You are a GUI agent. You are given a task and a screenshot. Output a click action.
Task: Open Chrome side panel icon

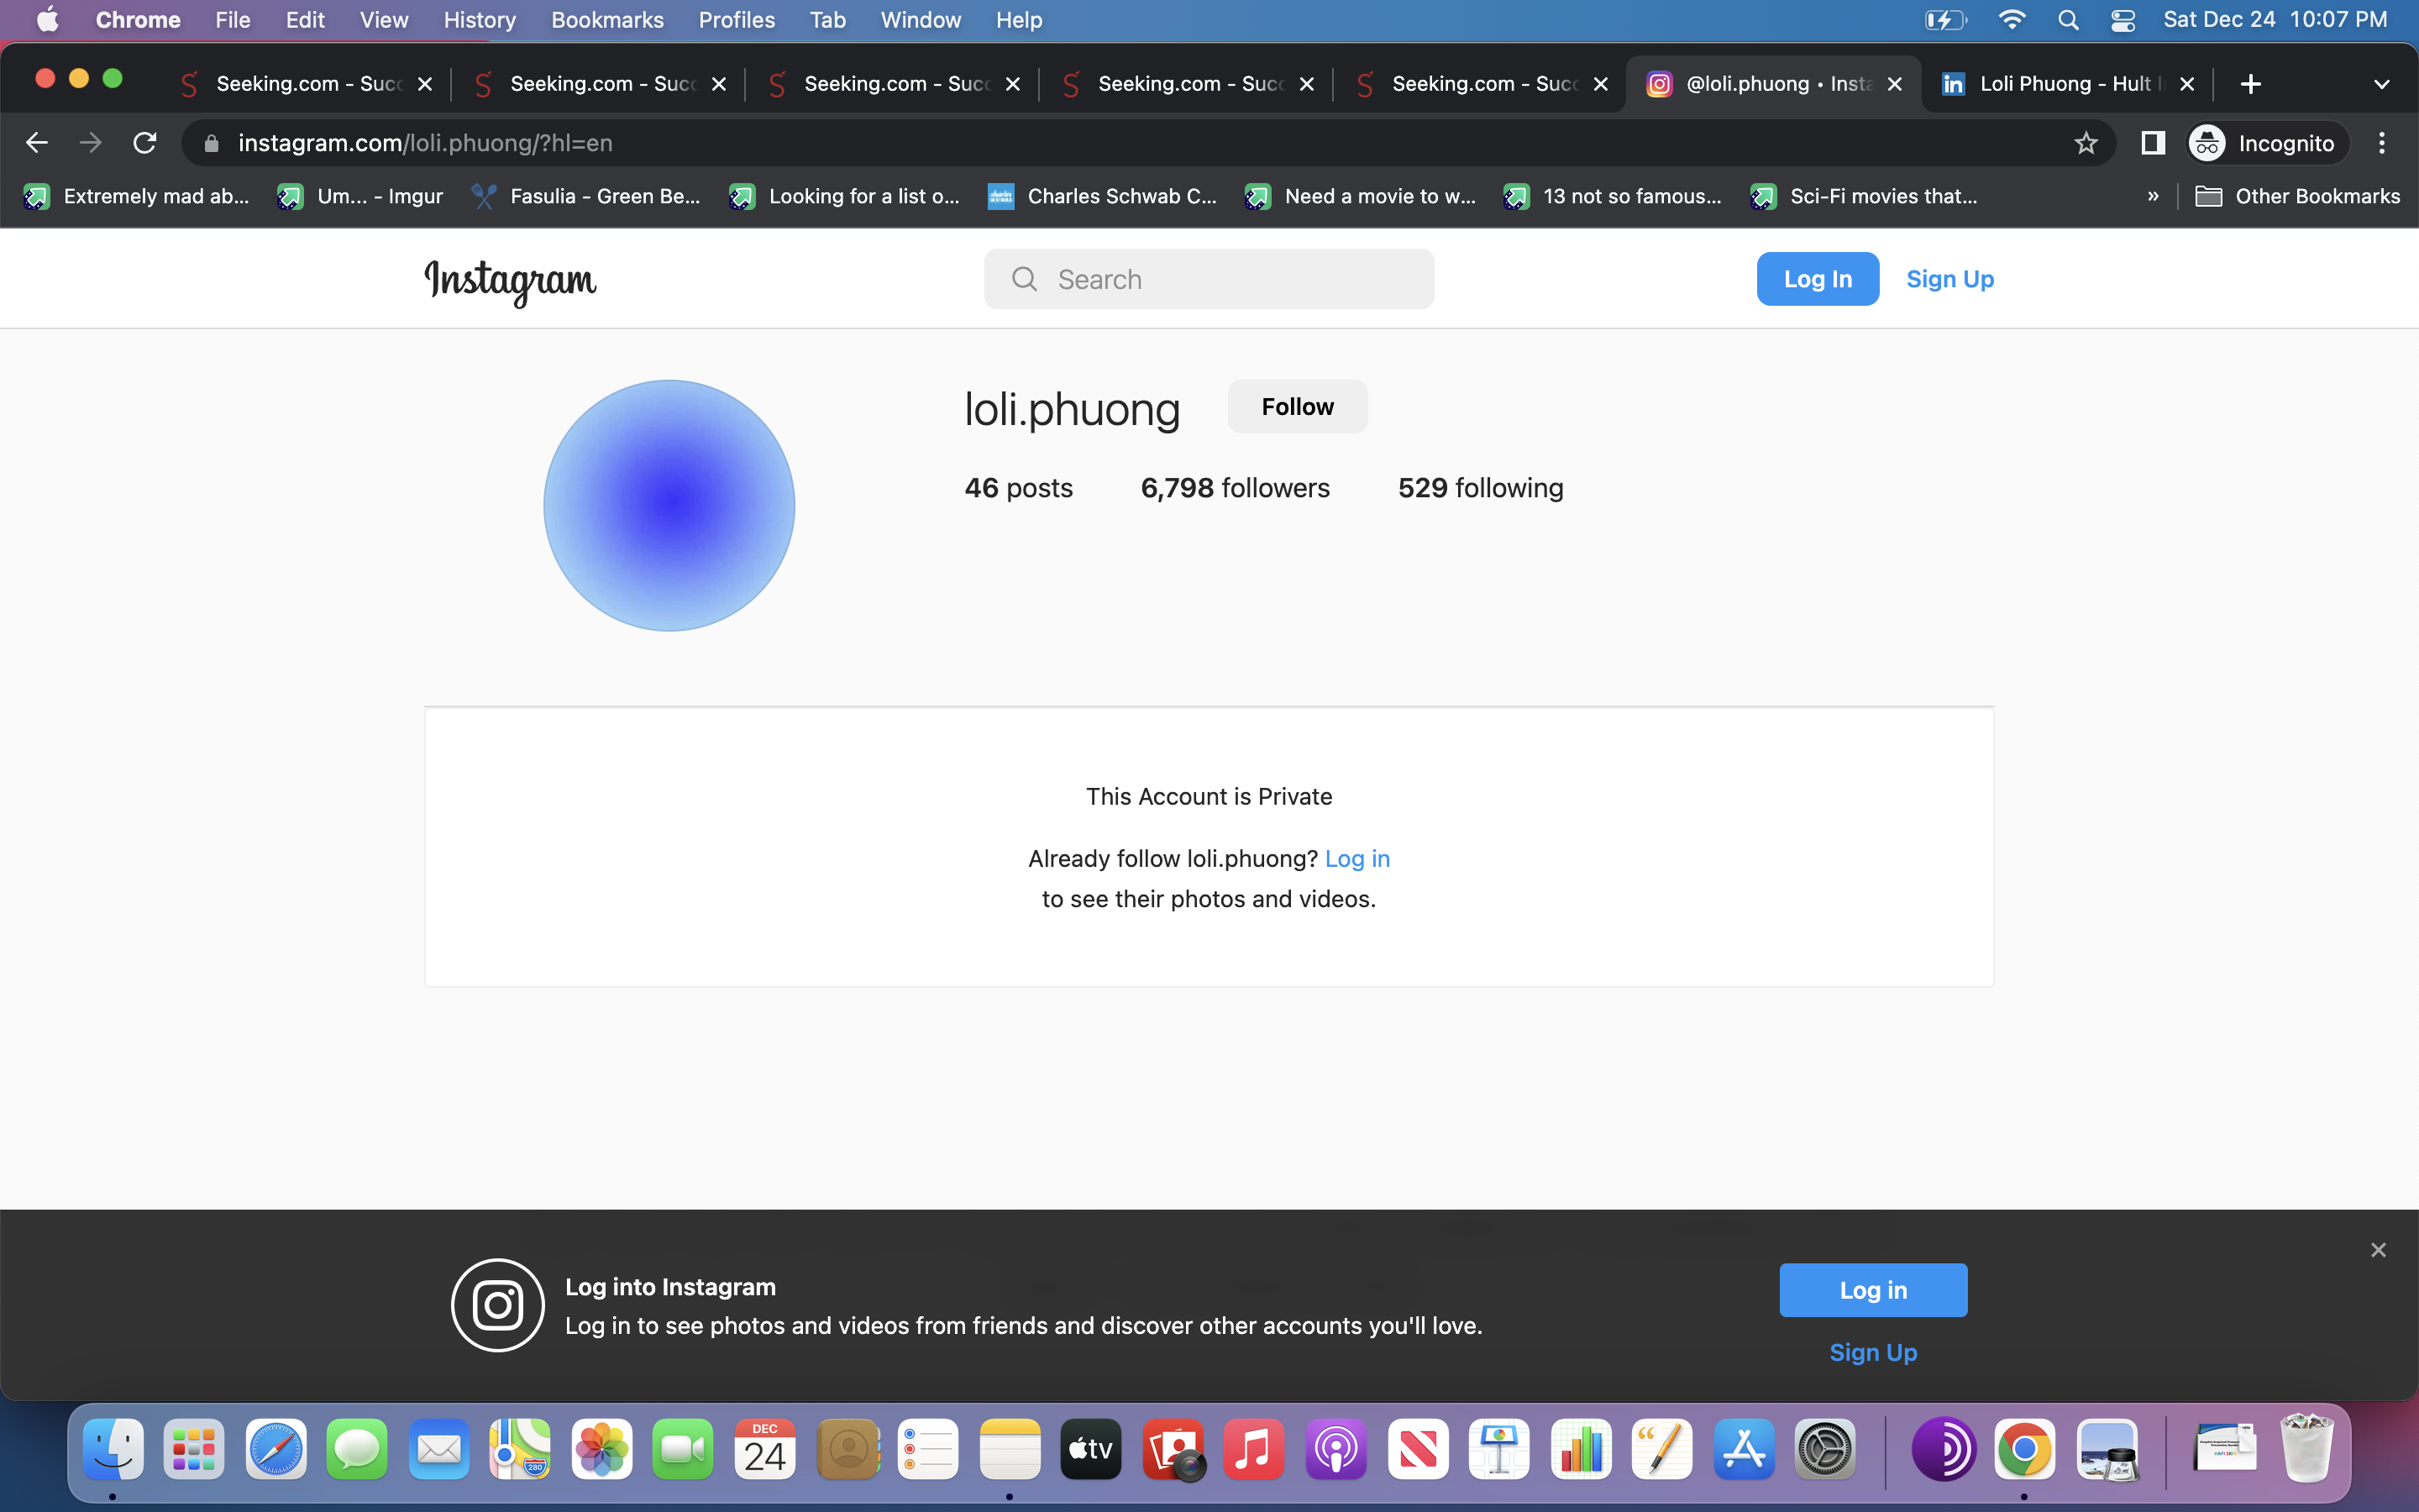coord(2152,143)
